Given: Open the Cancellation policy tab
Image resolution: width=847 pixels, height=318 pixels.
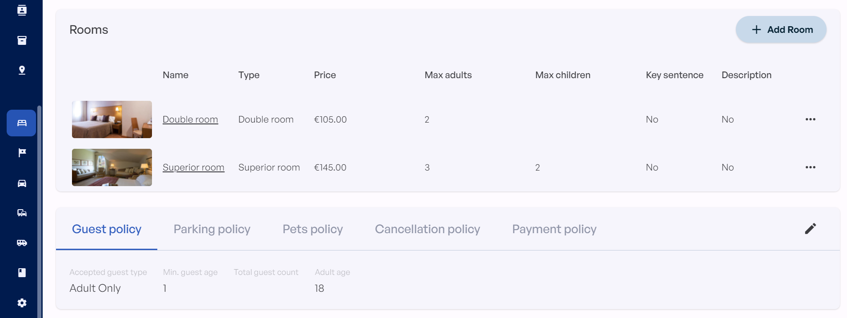Looking at the screenshot, I should click(x=427, y=229).
